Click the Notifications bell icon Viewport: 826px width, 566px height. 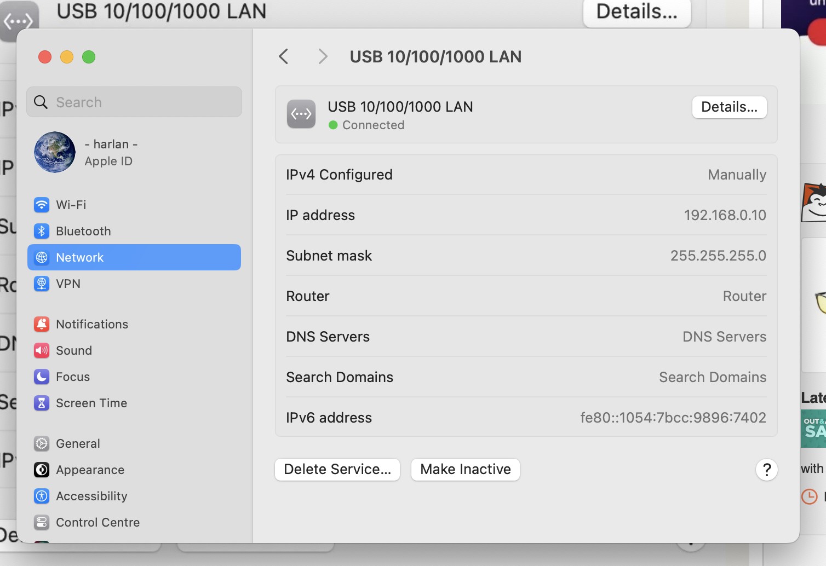(x=42, y=324)
